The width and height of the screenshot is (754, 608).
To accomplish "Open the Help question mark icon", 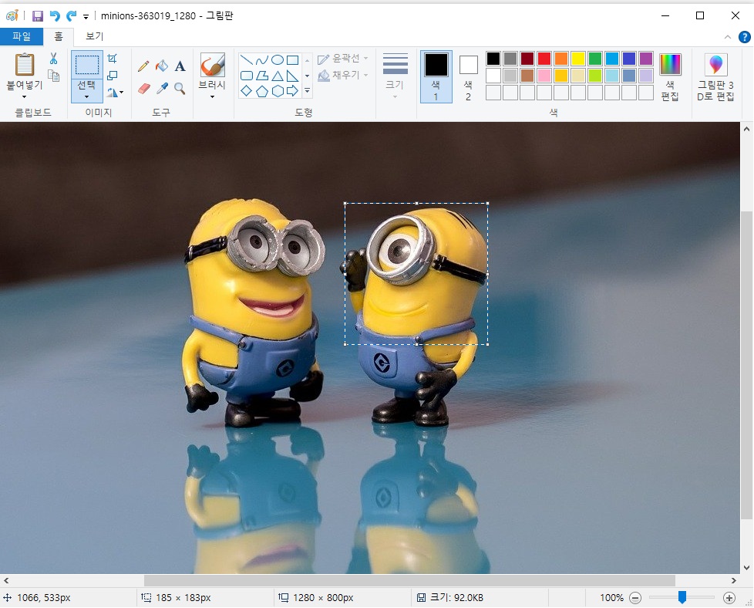I will 745,36.
